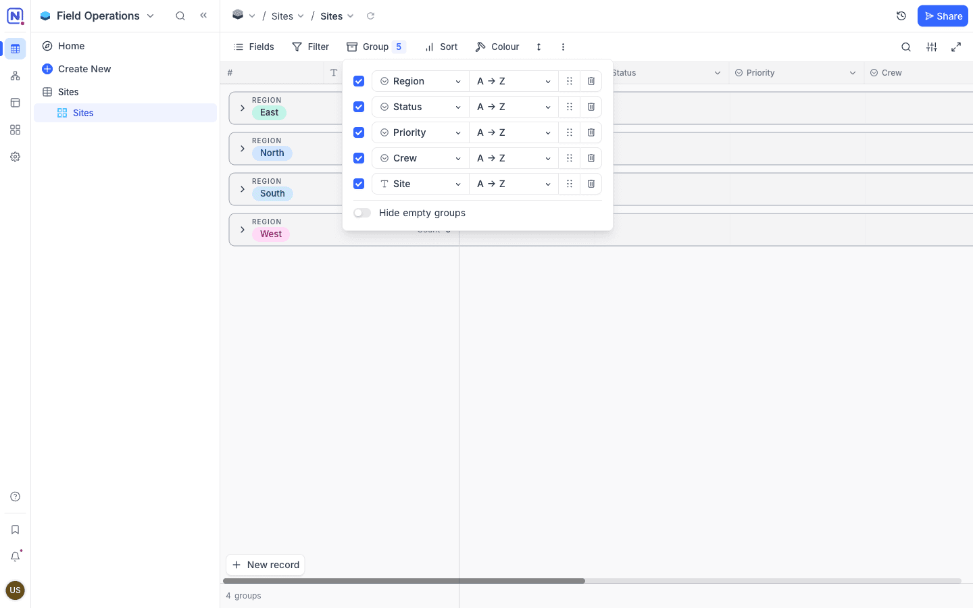
Task: Uncheck the Crew group checkbox
Action: 359,158
